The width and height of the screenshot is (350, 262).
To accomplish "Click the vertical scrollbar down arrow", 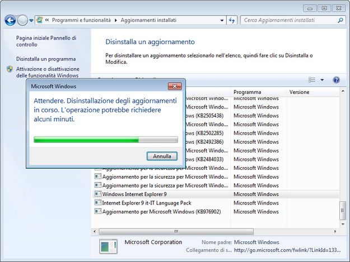I will click(343, 224).
